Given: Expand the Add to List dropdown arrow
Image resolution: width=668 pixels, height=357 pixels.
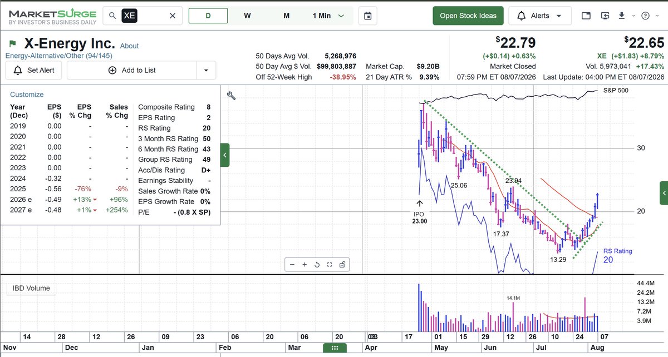Looking at the screenshot, I should [x=206, y=70].
